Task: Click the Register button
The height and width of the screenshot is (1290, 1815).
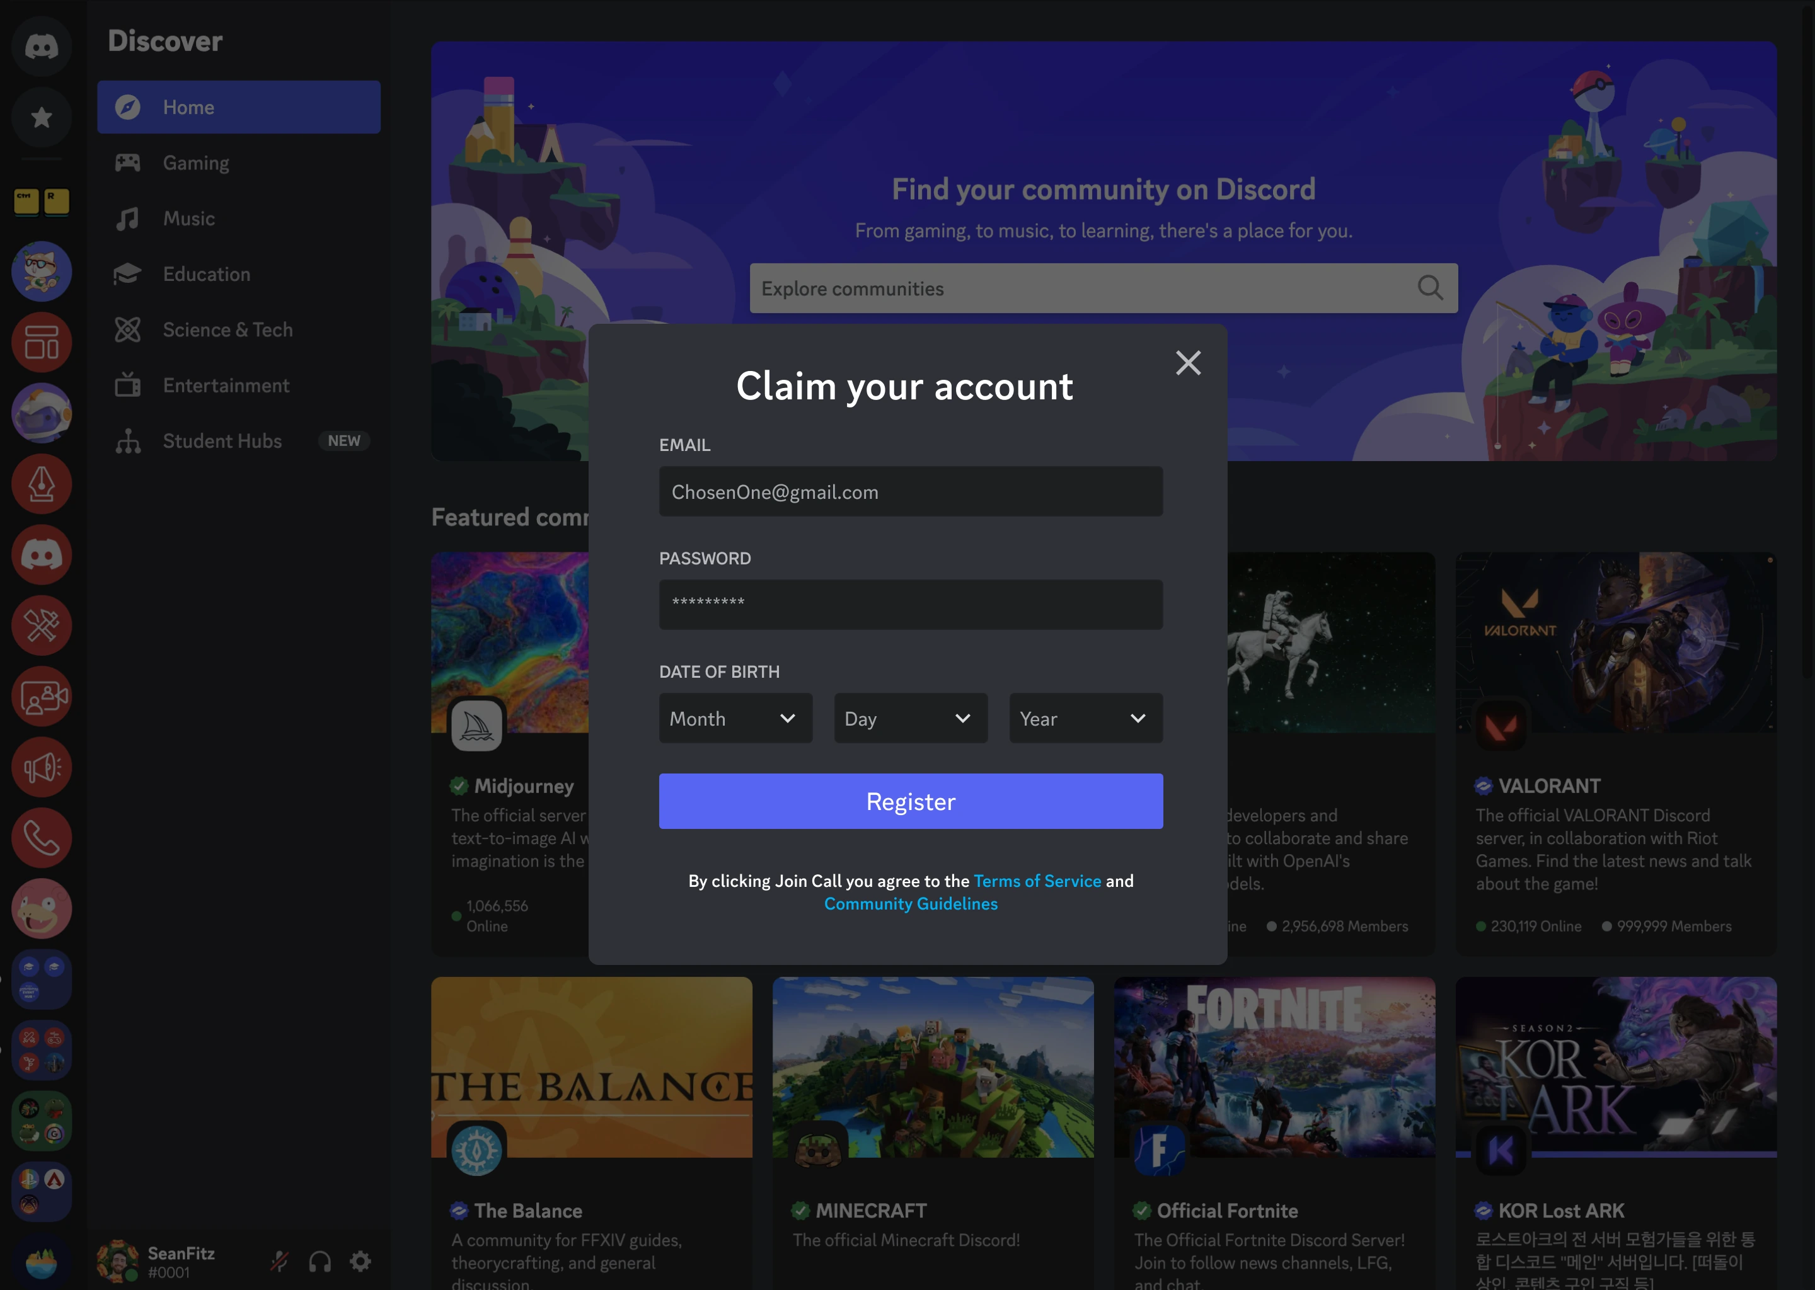Action: (x=911, y=801)
